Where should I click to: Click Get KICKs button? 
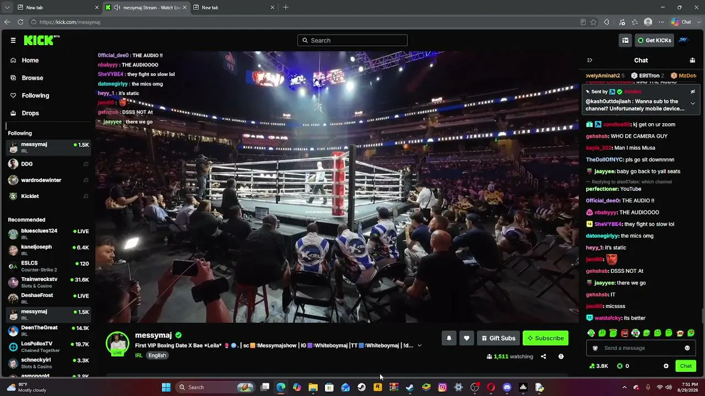[654, 40]
